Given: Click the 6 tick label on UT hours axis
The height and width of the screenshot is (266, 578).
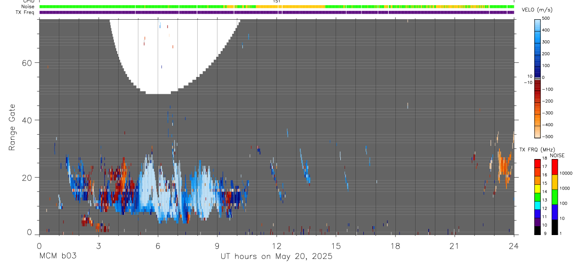Looking at the screenshot, I should pos(158,246).
